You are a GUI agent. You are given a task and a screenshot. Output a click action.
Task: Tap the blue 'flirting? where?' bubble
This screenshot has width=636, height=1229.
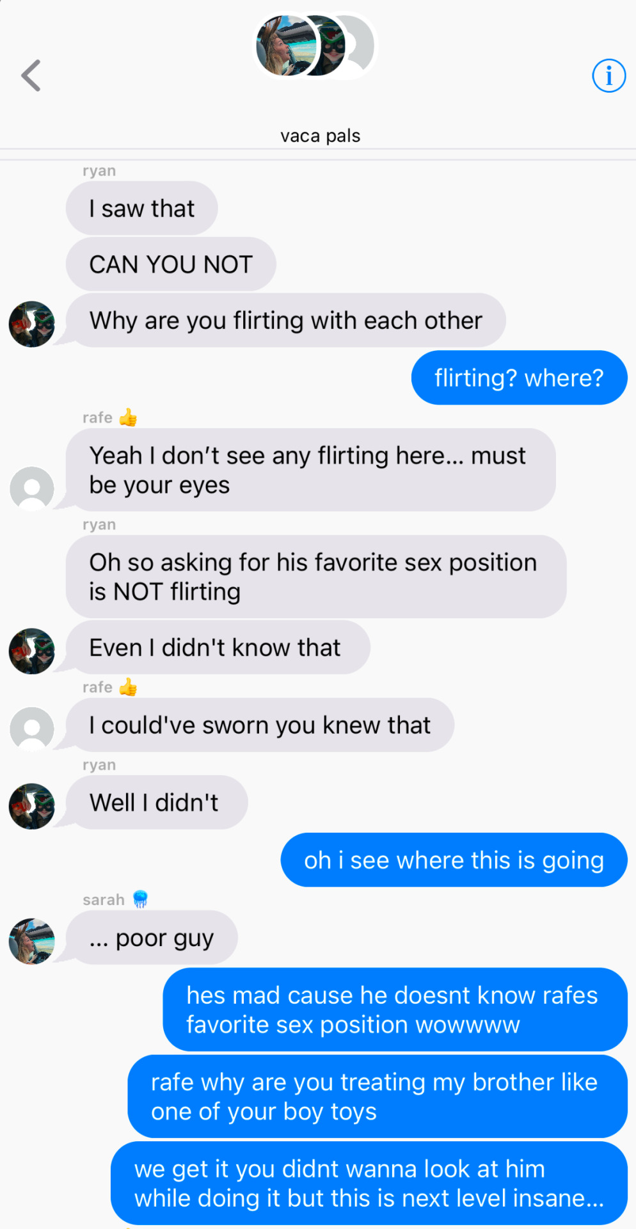[519, 378]
